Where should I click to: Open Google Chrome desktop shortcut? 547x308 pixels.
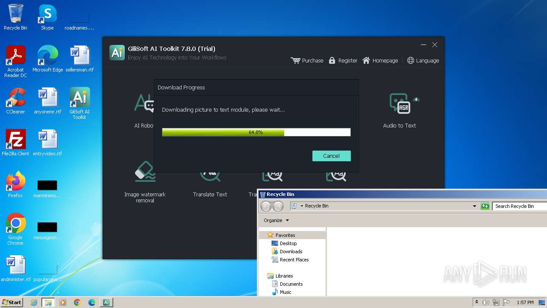coord(15,229)
